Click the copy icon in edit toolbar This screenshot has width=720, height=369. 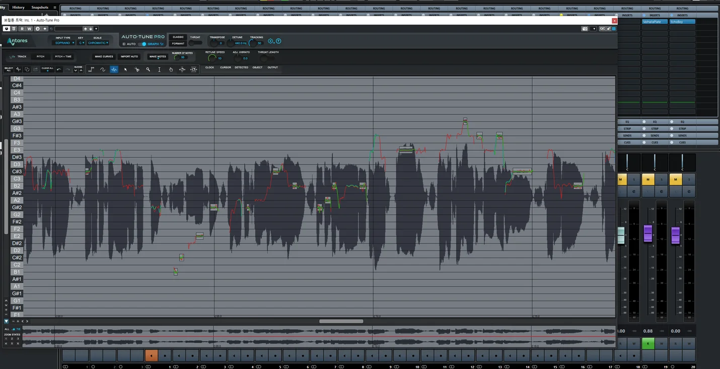[27, 69]
